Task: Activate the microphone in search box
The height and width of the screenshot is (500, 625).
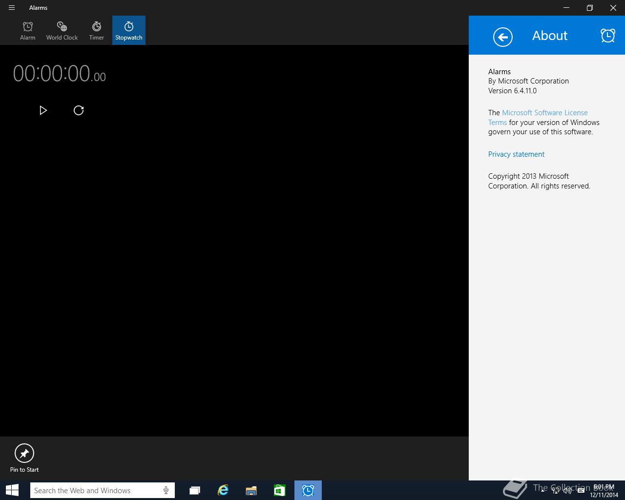Action: click(x=166, y=490)
